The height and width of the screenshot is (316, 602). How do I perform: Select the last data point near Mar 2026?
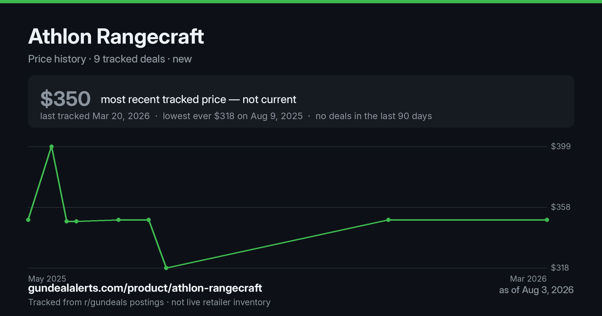pyautogui.click(x=547, y=220)
